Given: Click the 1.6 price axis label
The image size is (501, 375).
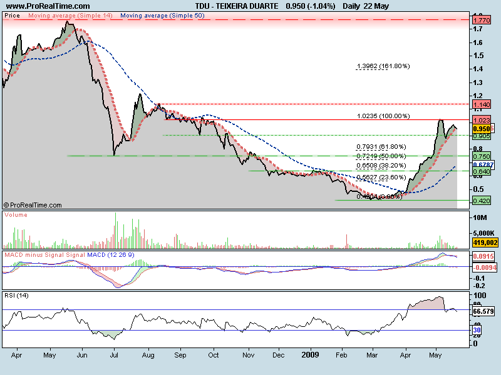Looking at the screenshot, I should [x=478, y=42].
